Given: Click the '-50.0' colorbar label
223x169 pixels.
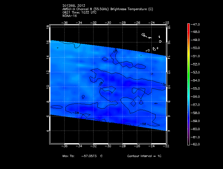Looking at the screenshot, I should click(x=195, y=48).
